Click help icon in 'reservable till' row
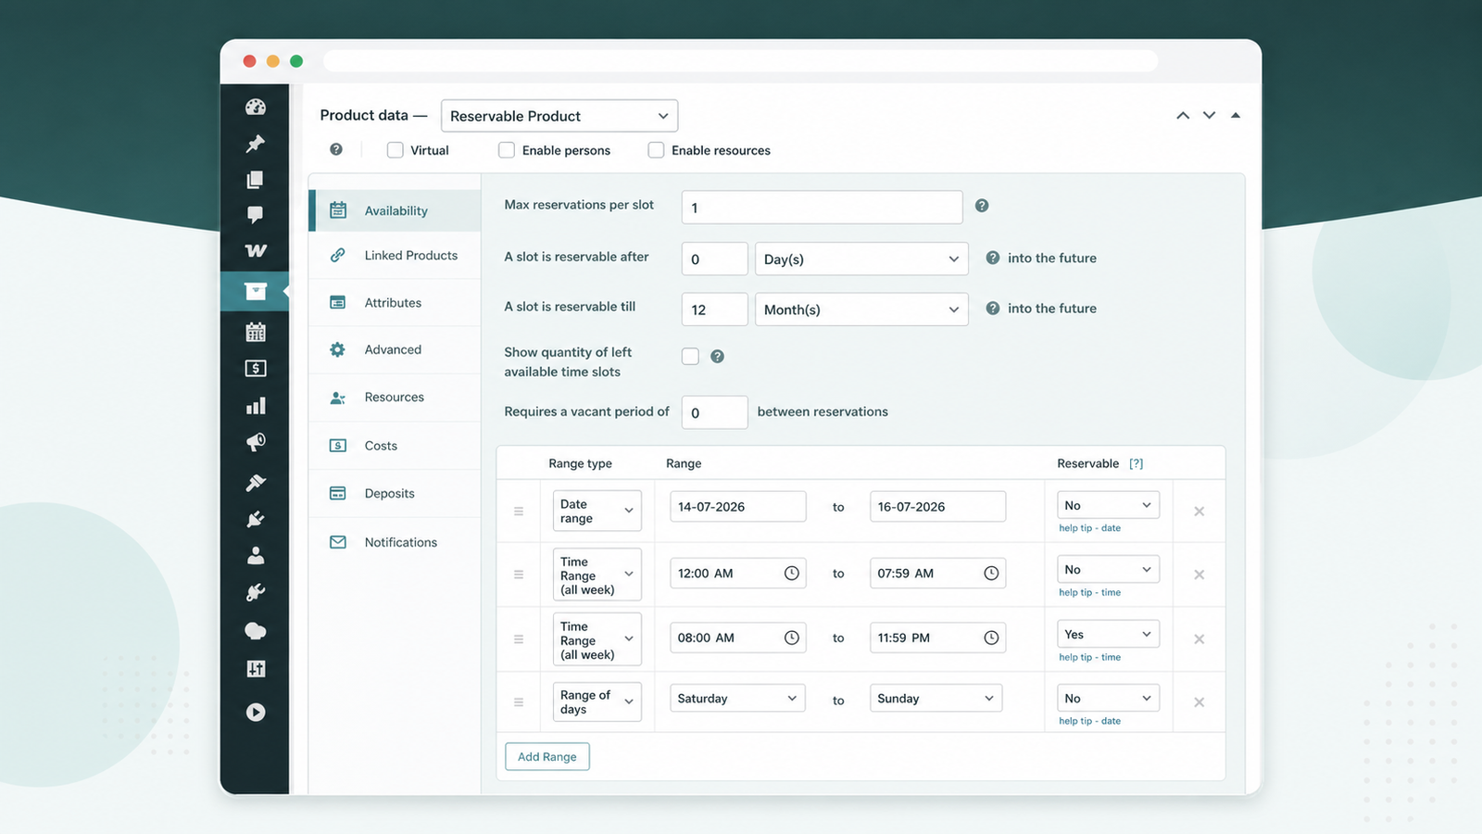 click(993, 308)
